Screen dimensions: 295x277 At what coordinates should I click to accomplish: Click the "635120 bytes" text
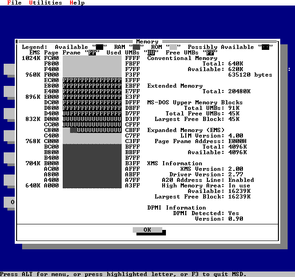tap(250, 75)
